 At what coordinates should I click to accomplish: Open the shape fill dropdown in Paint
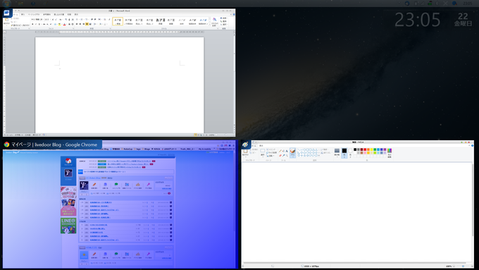point(325,153)
